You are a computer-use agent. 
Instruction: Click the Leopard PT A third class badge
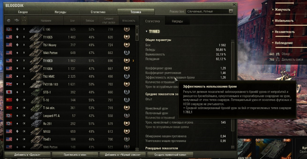tap(127, 115)
